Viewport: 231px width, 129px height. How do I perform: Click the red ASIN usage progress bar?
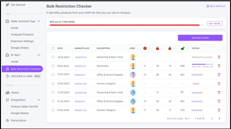(125, 25)
